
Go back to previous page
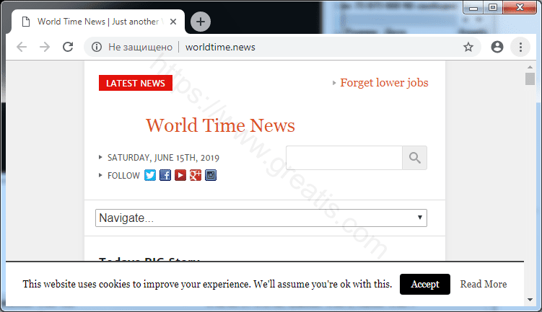click(x=22, y=47)
